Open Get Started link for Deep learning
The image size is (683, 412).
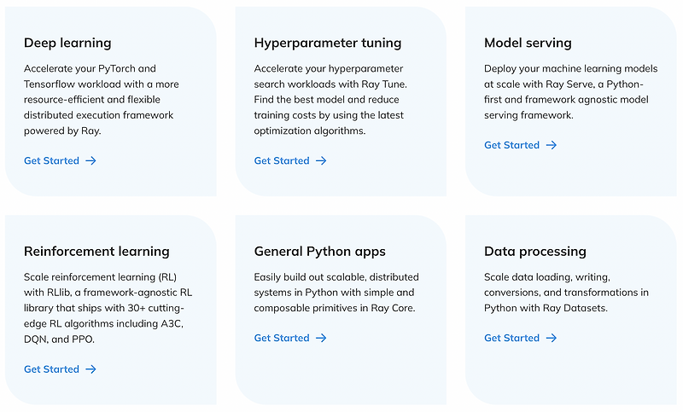click(x=51, y=160)
